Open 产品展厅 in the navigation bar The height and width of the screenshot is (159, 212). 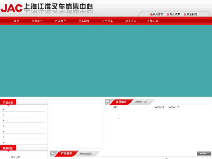[x=60, y=21]
